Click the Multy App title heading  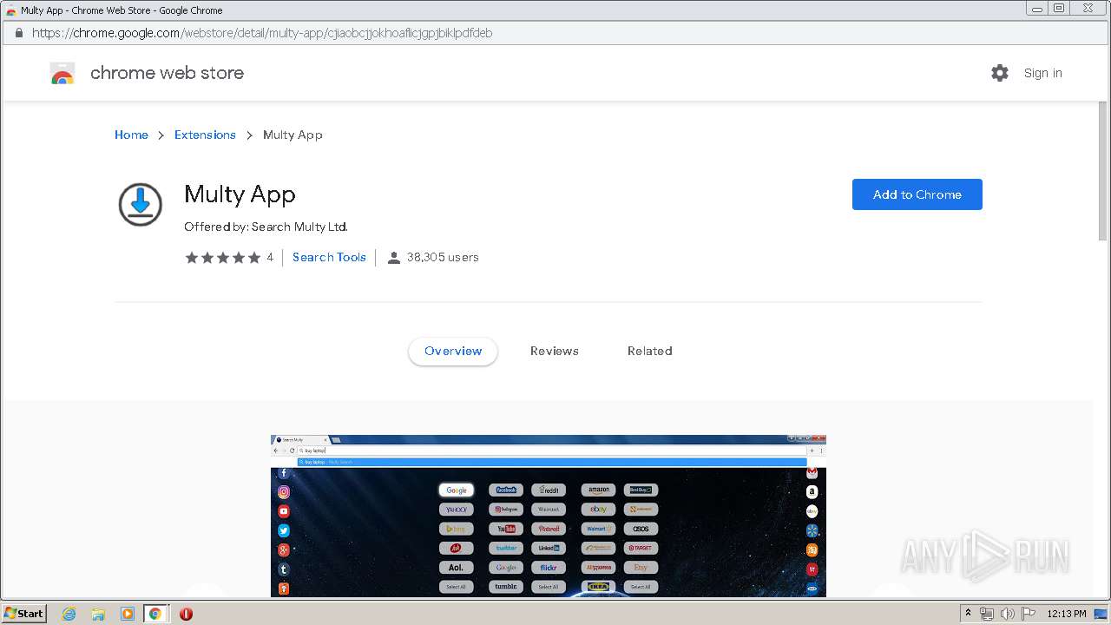pyautogui.click(x=240, y=194)
